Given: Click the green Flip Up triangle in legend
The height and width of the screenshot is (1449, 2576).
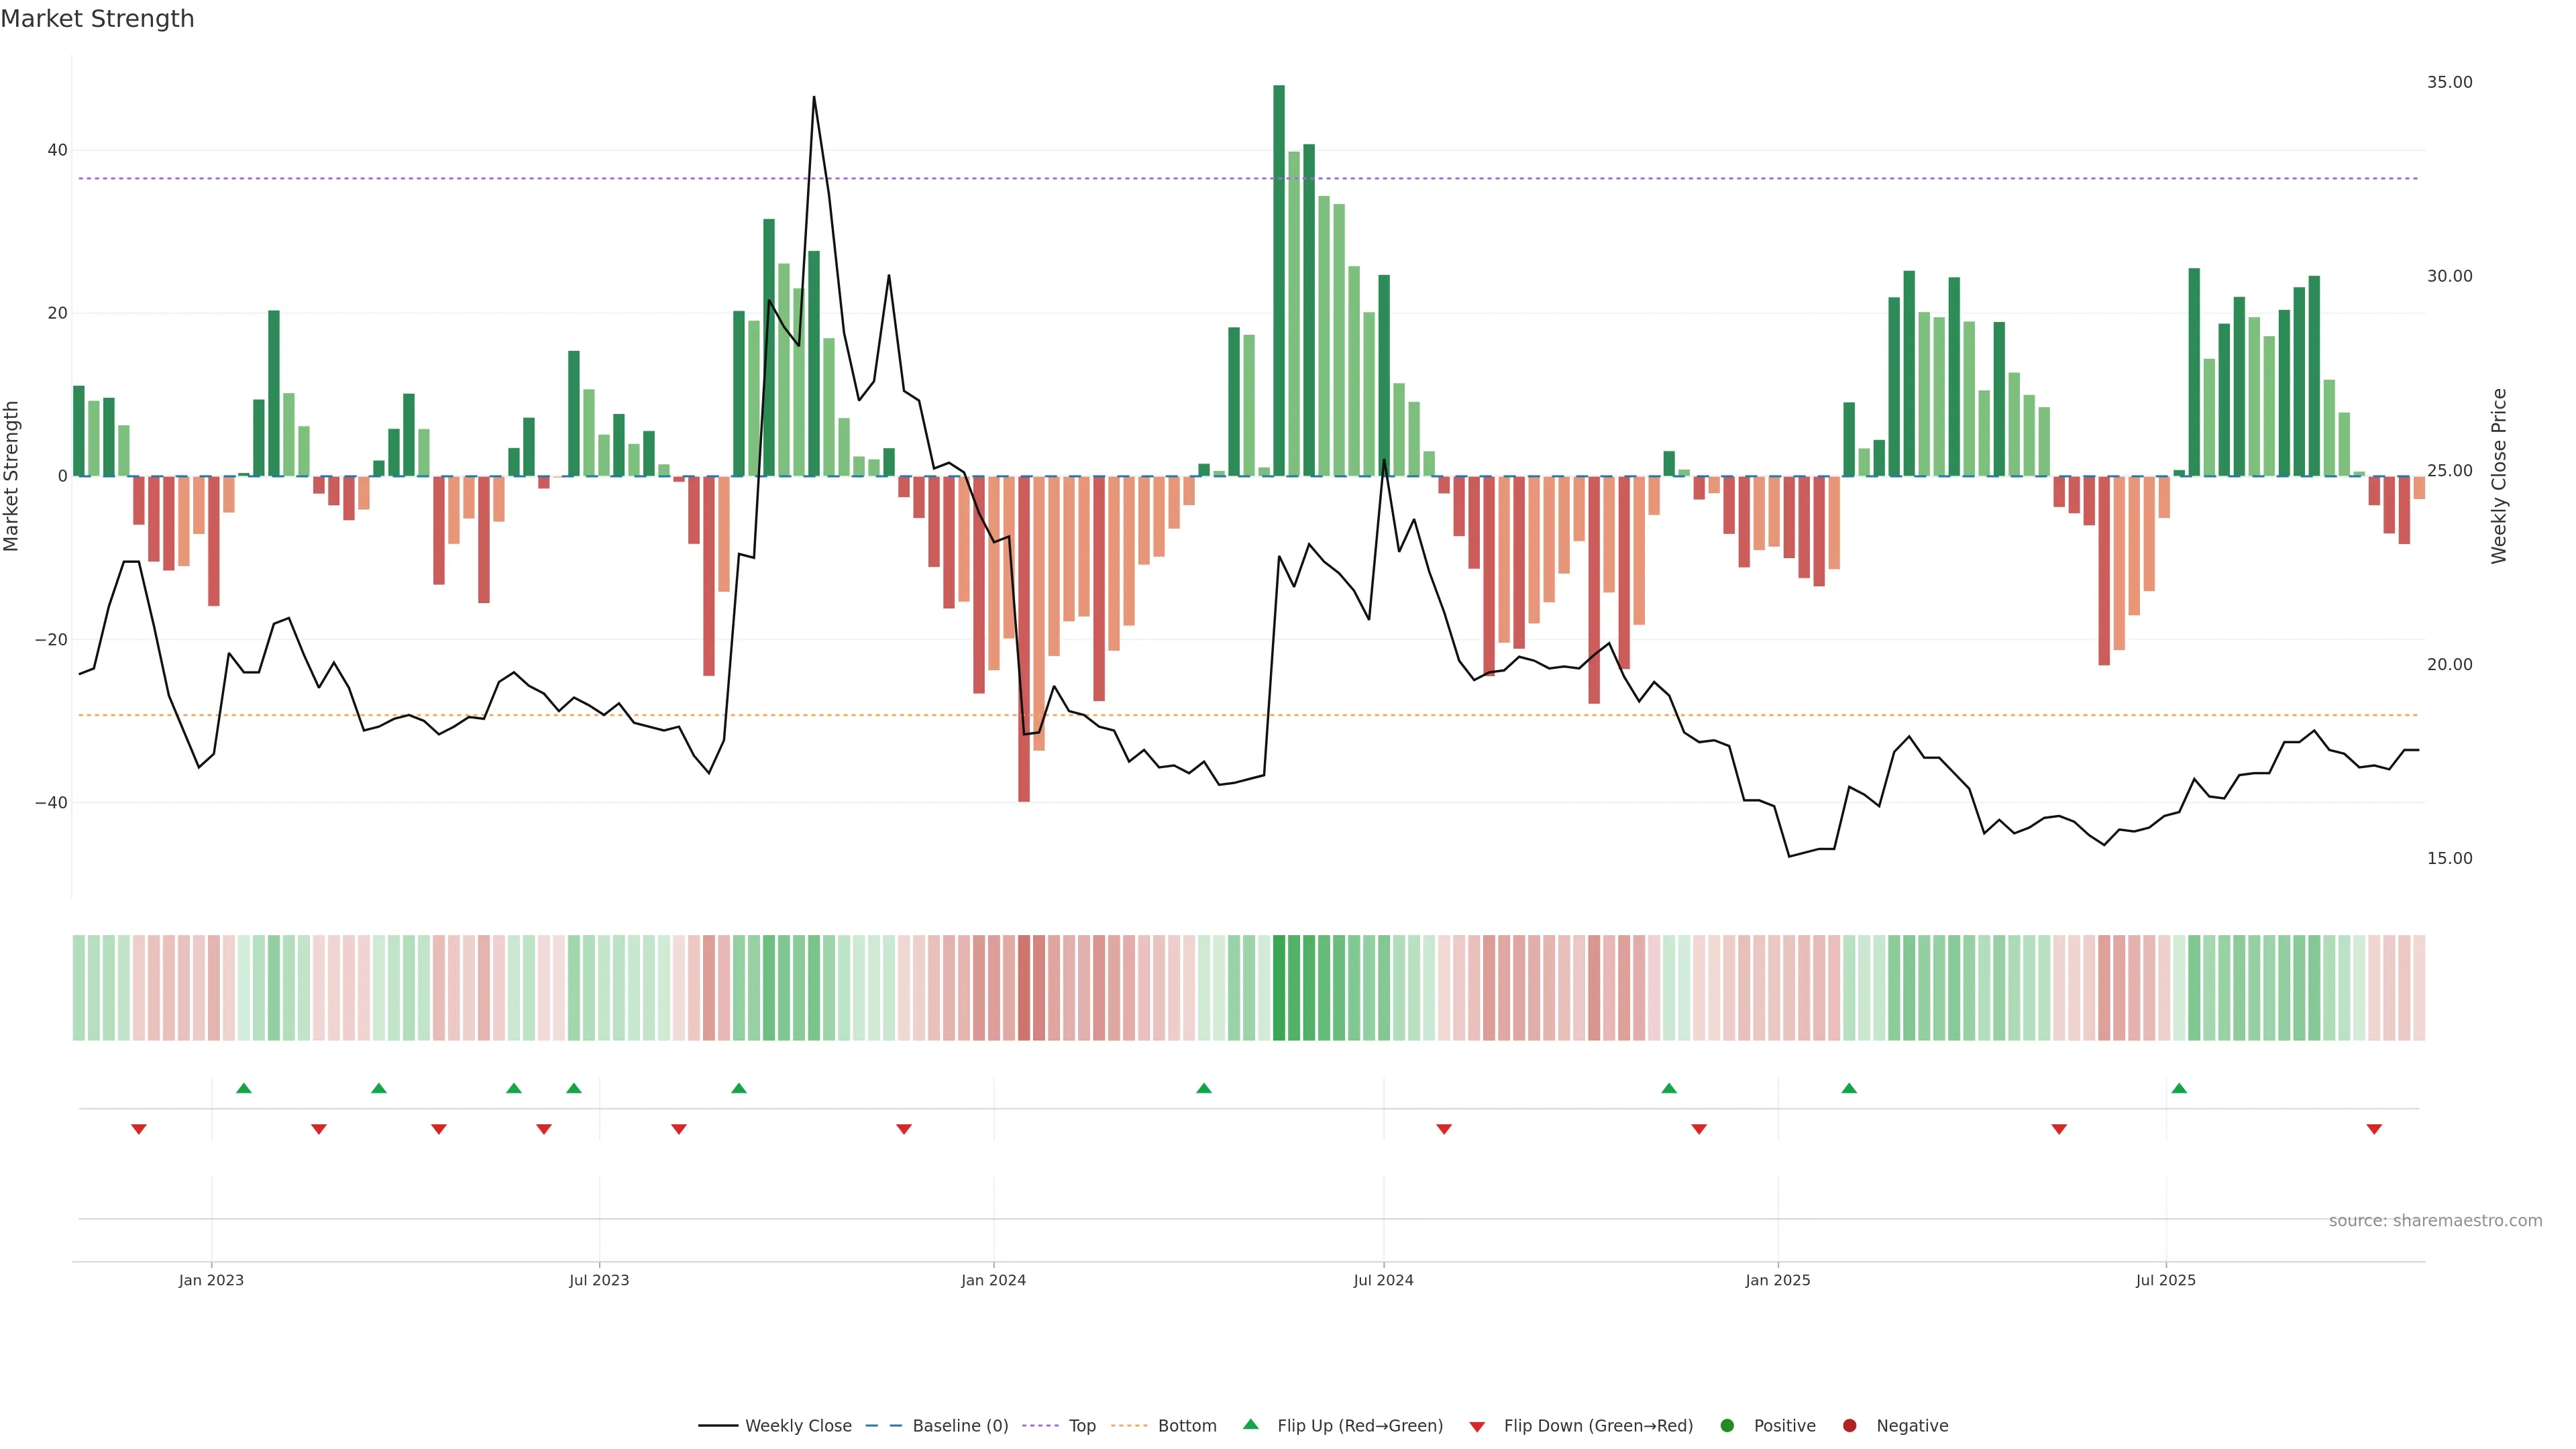Looking at the screenshot, I should [x=1250, y=1424].
